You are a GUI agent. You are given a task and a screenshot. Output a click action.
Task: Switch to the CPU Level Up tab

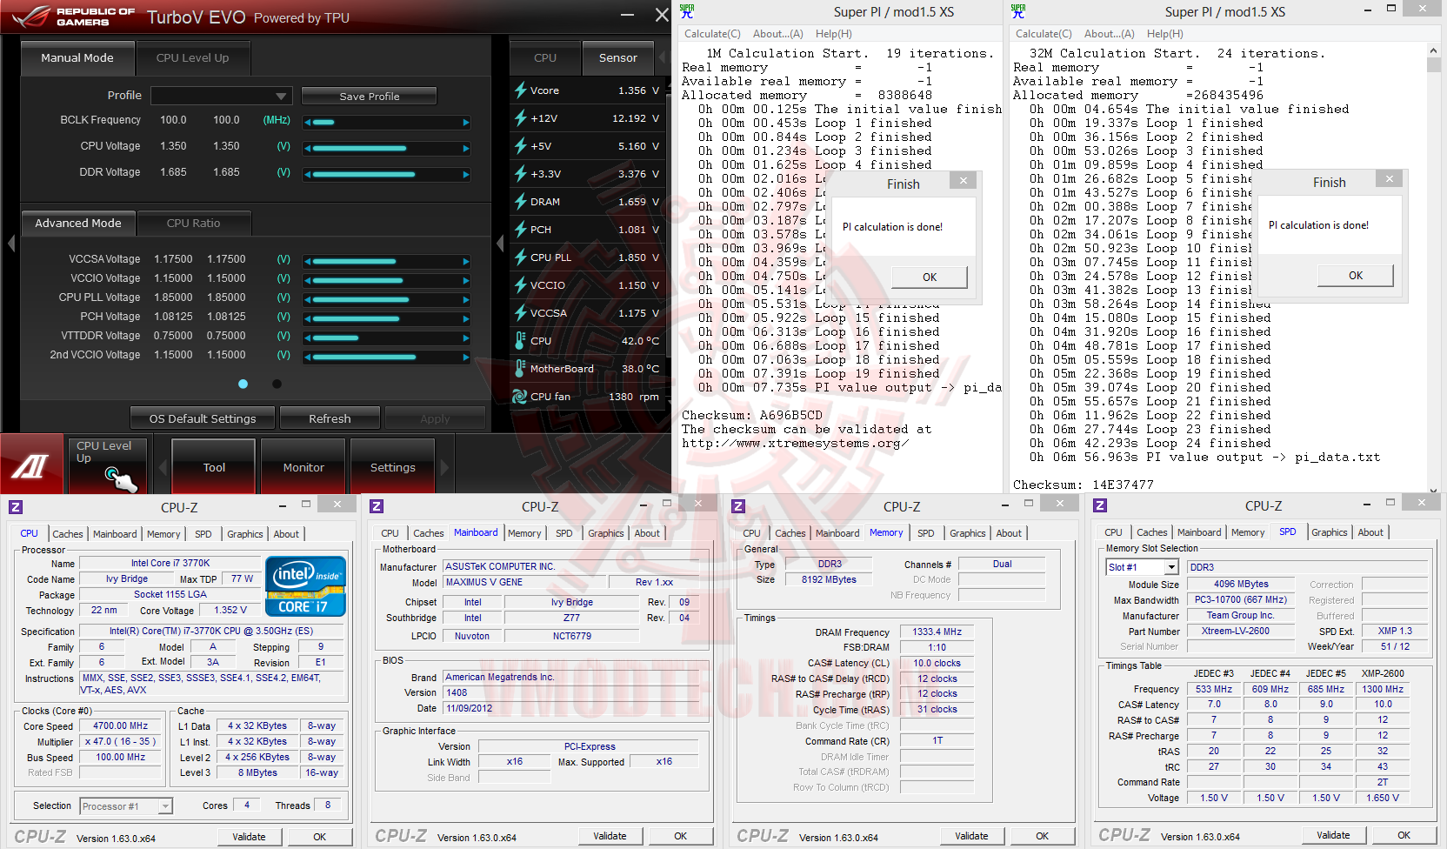(193, 57)
